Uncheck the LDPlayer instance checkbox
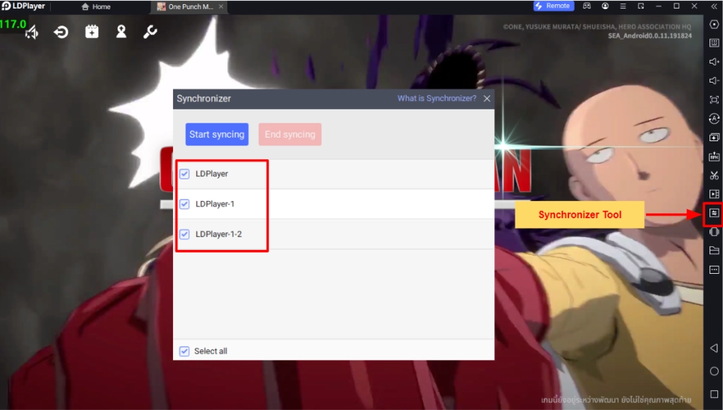This screenshot has height=410, width=723. tap(184, 174)
